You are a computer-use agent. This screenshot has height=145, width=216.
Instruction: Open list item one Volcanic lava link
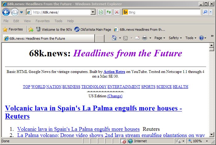click(x=78, y=129)
